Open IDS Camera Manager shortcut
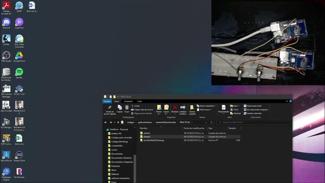This screenshot has height=183, width=325. pyautogui.click(x=6, y=91)
